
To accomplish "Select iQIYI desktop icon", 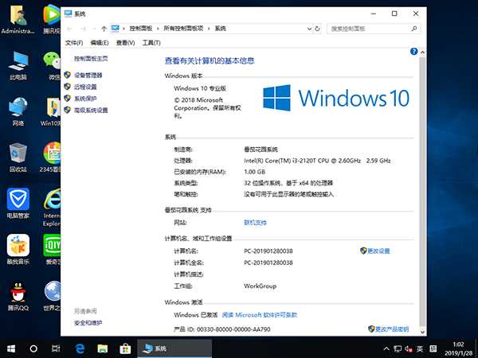I will coord(52,250).
